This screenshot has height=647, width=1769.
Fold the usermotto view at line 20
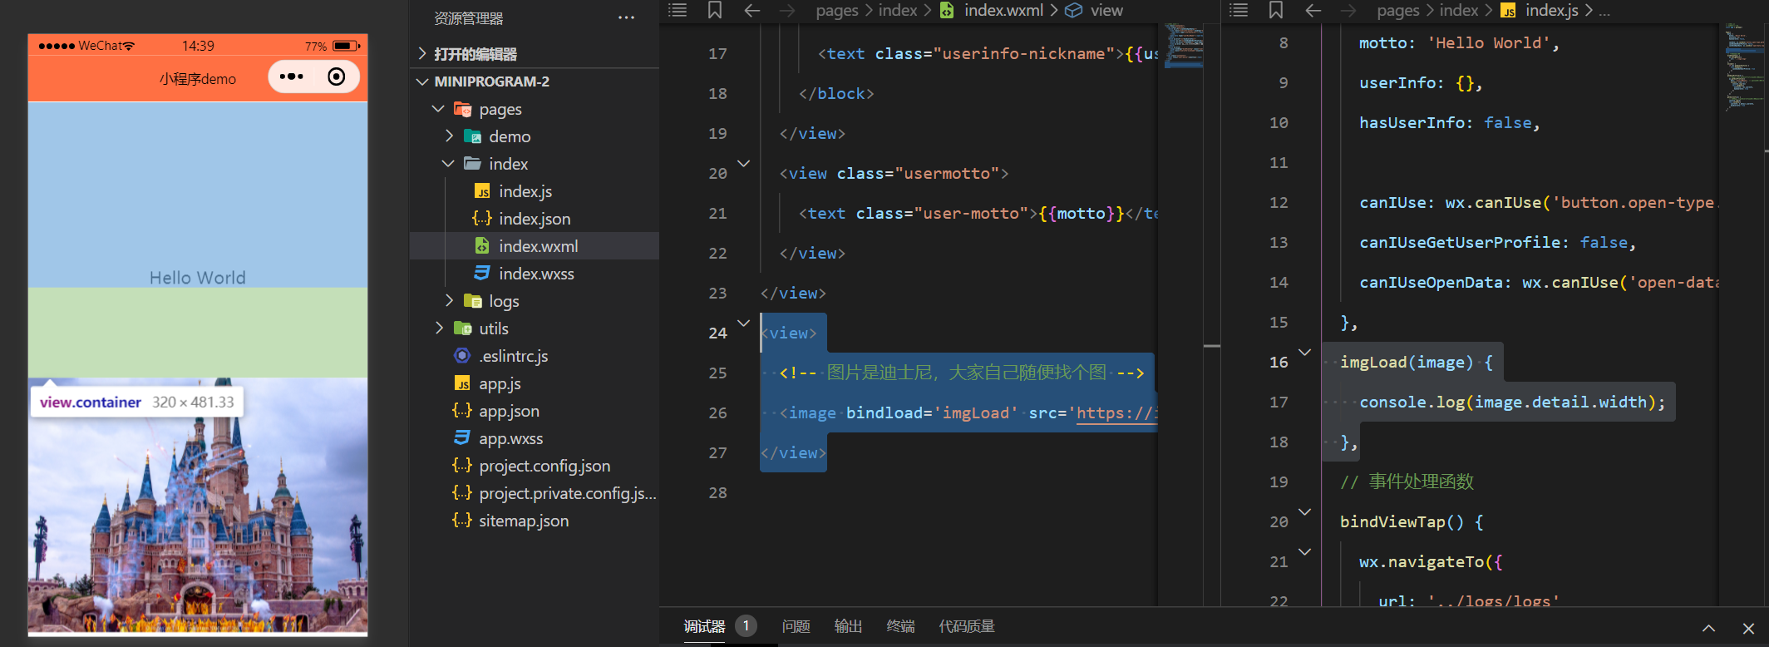coord(744,164)
